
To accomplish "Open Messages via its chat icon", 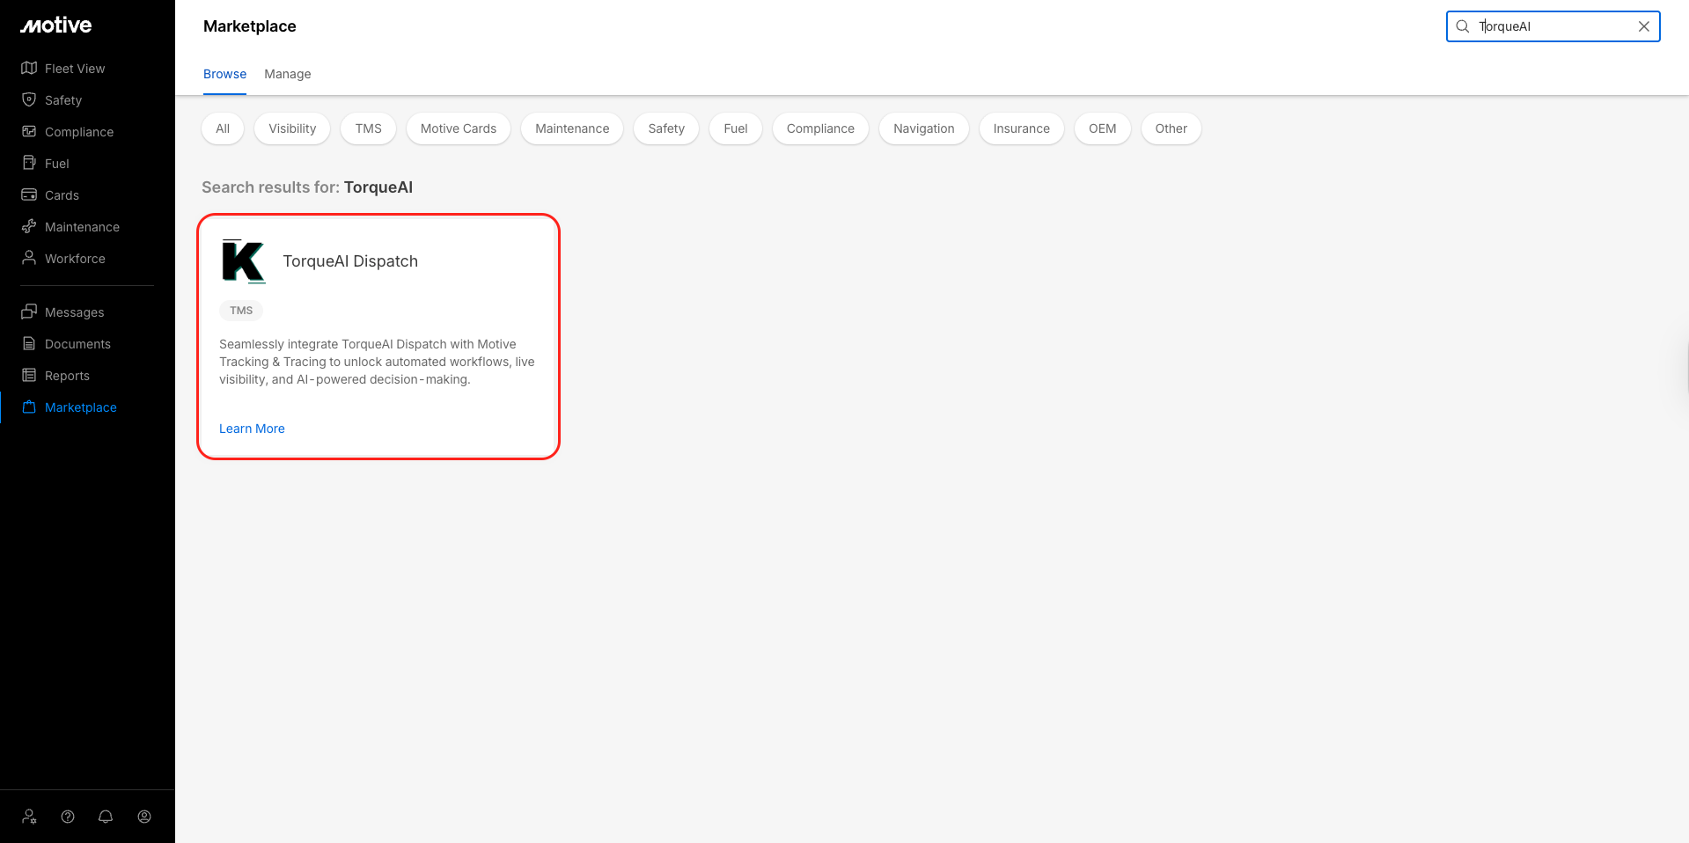I will [29, 312].
